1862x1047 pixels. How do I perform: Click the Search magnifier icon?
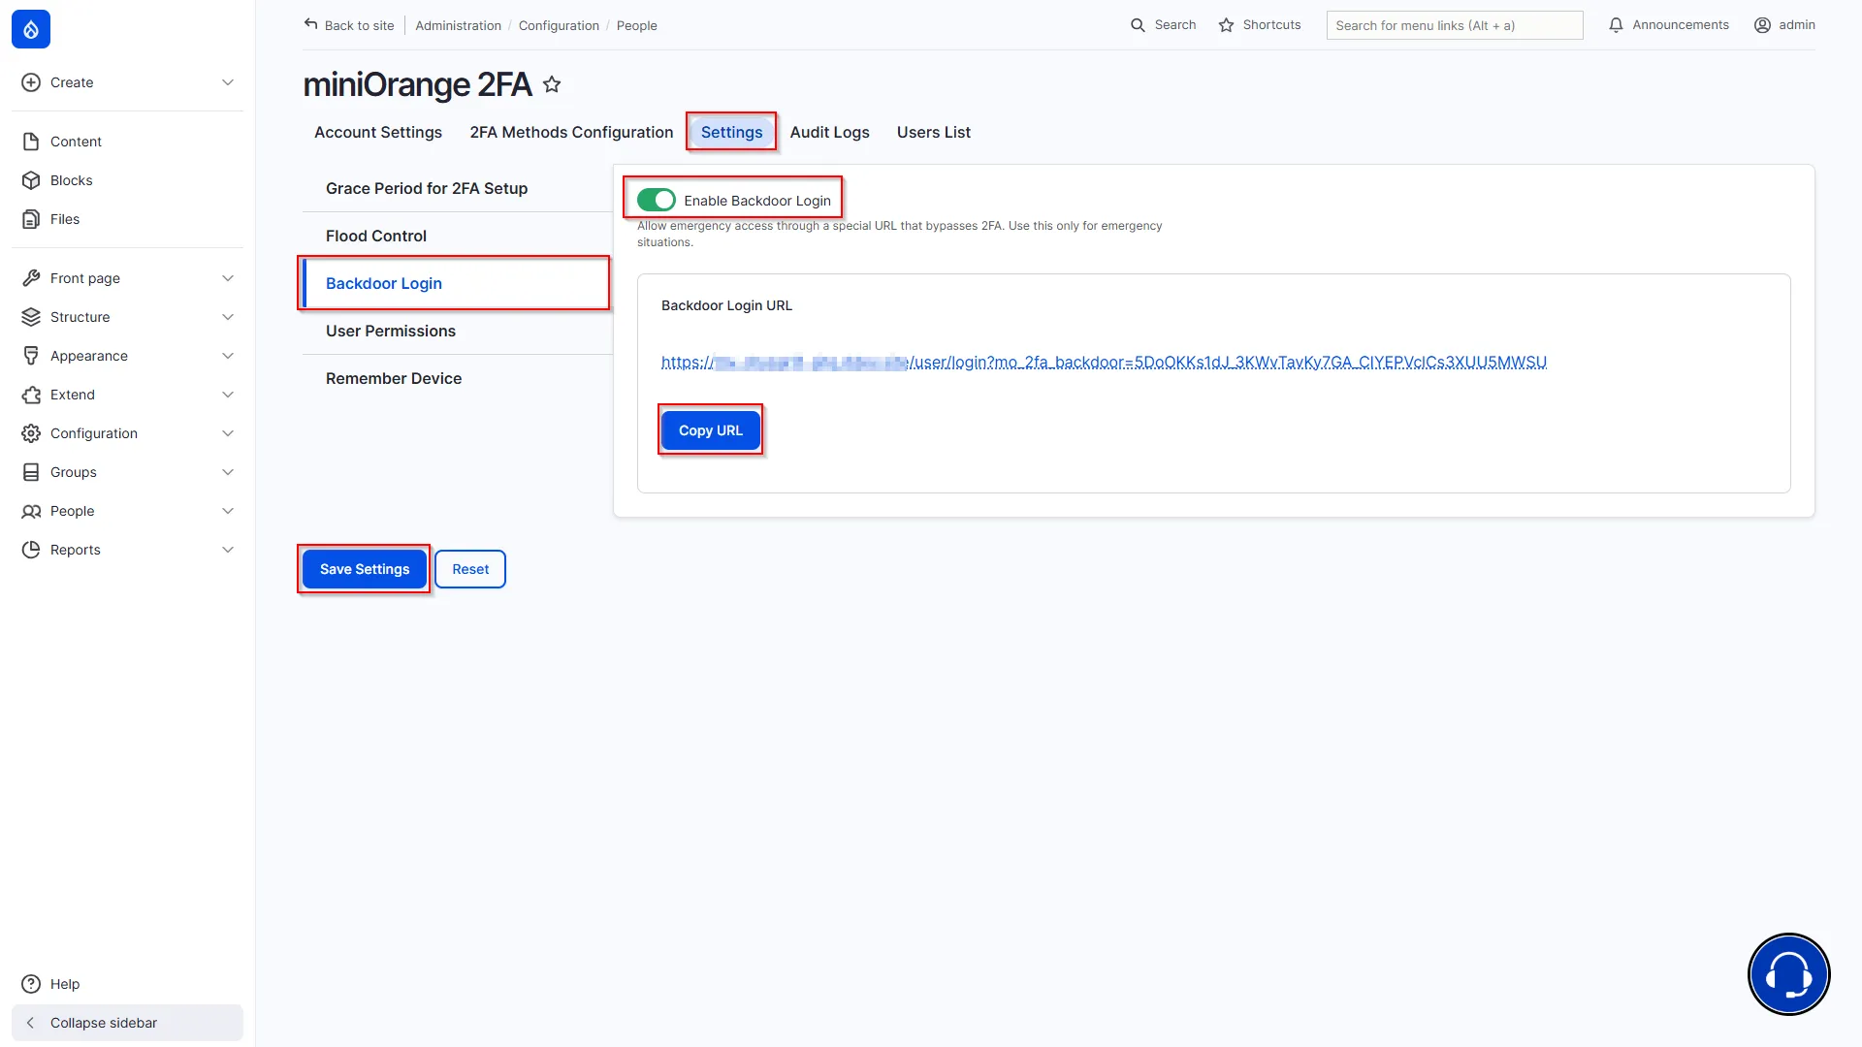pos(1138,25)
